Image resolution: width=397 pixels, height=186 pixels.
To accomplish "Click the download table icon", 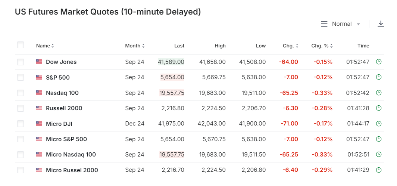I will tap(381, 24).
